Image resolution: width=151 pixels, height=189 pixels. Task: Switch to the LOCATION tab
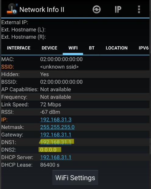pos(117,48)
